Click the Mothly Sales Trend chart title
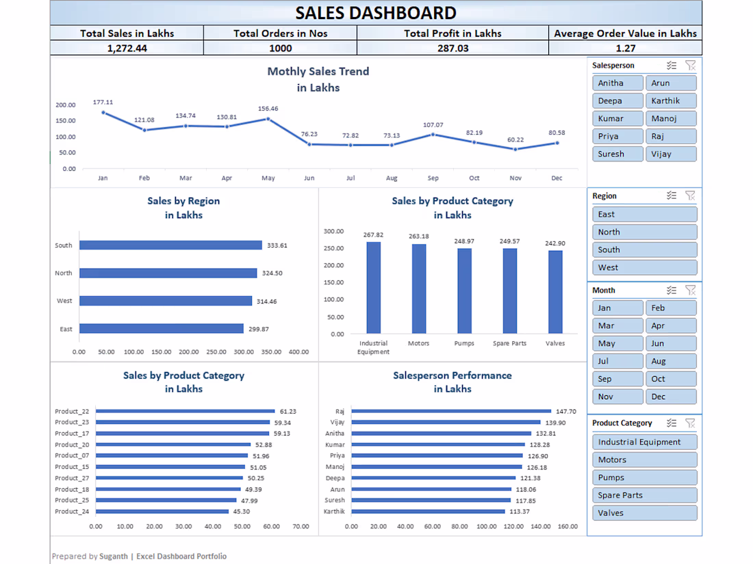Image resolution: width=753 pixels, height=564 pixels. coord(318,79)
